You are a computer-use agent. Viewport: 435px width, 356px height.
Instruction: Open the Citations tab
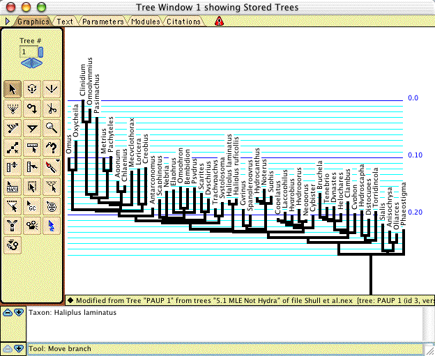[183, 22]
